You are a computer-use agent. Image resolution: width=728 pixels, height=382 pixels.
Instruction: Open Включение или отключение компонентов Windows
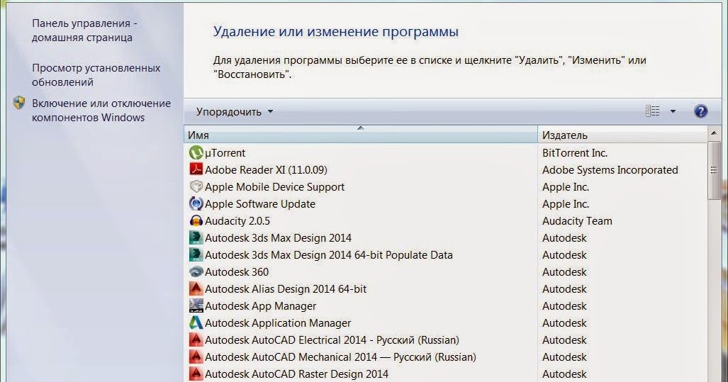tap(101, 111)
